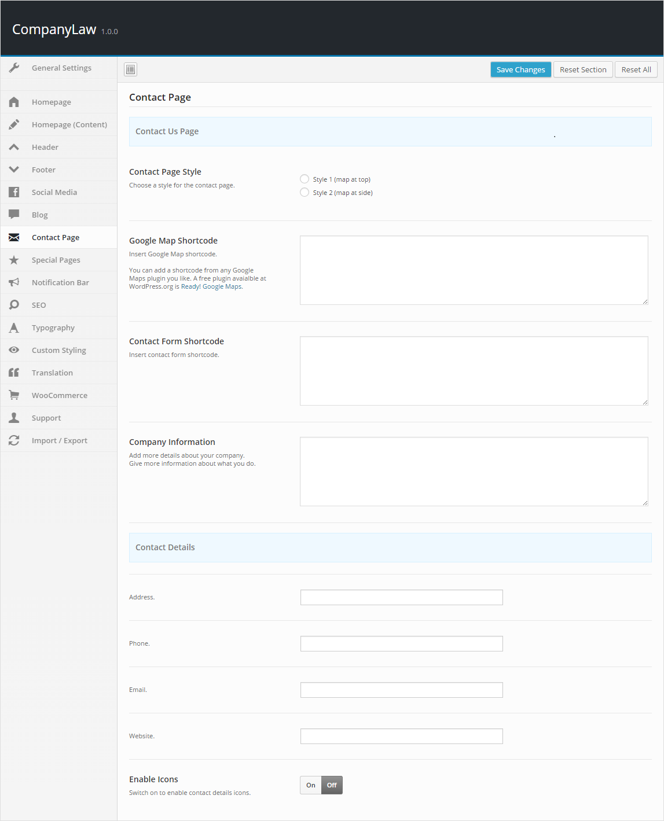Viewport: 664px width, 821px height.
Task: Switch Enable Icons to On
Action: click(311, 785)
